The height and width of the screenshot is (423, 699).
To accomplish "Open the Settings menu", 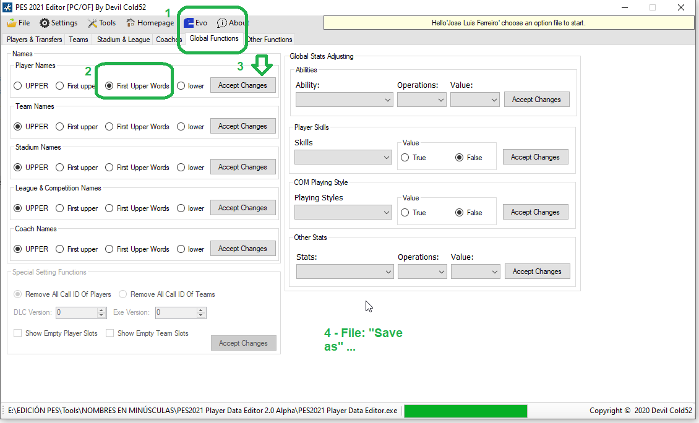I will pos(58,23).
